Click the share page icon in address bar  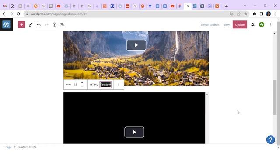(238, 14)
